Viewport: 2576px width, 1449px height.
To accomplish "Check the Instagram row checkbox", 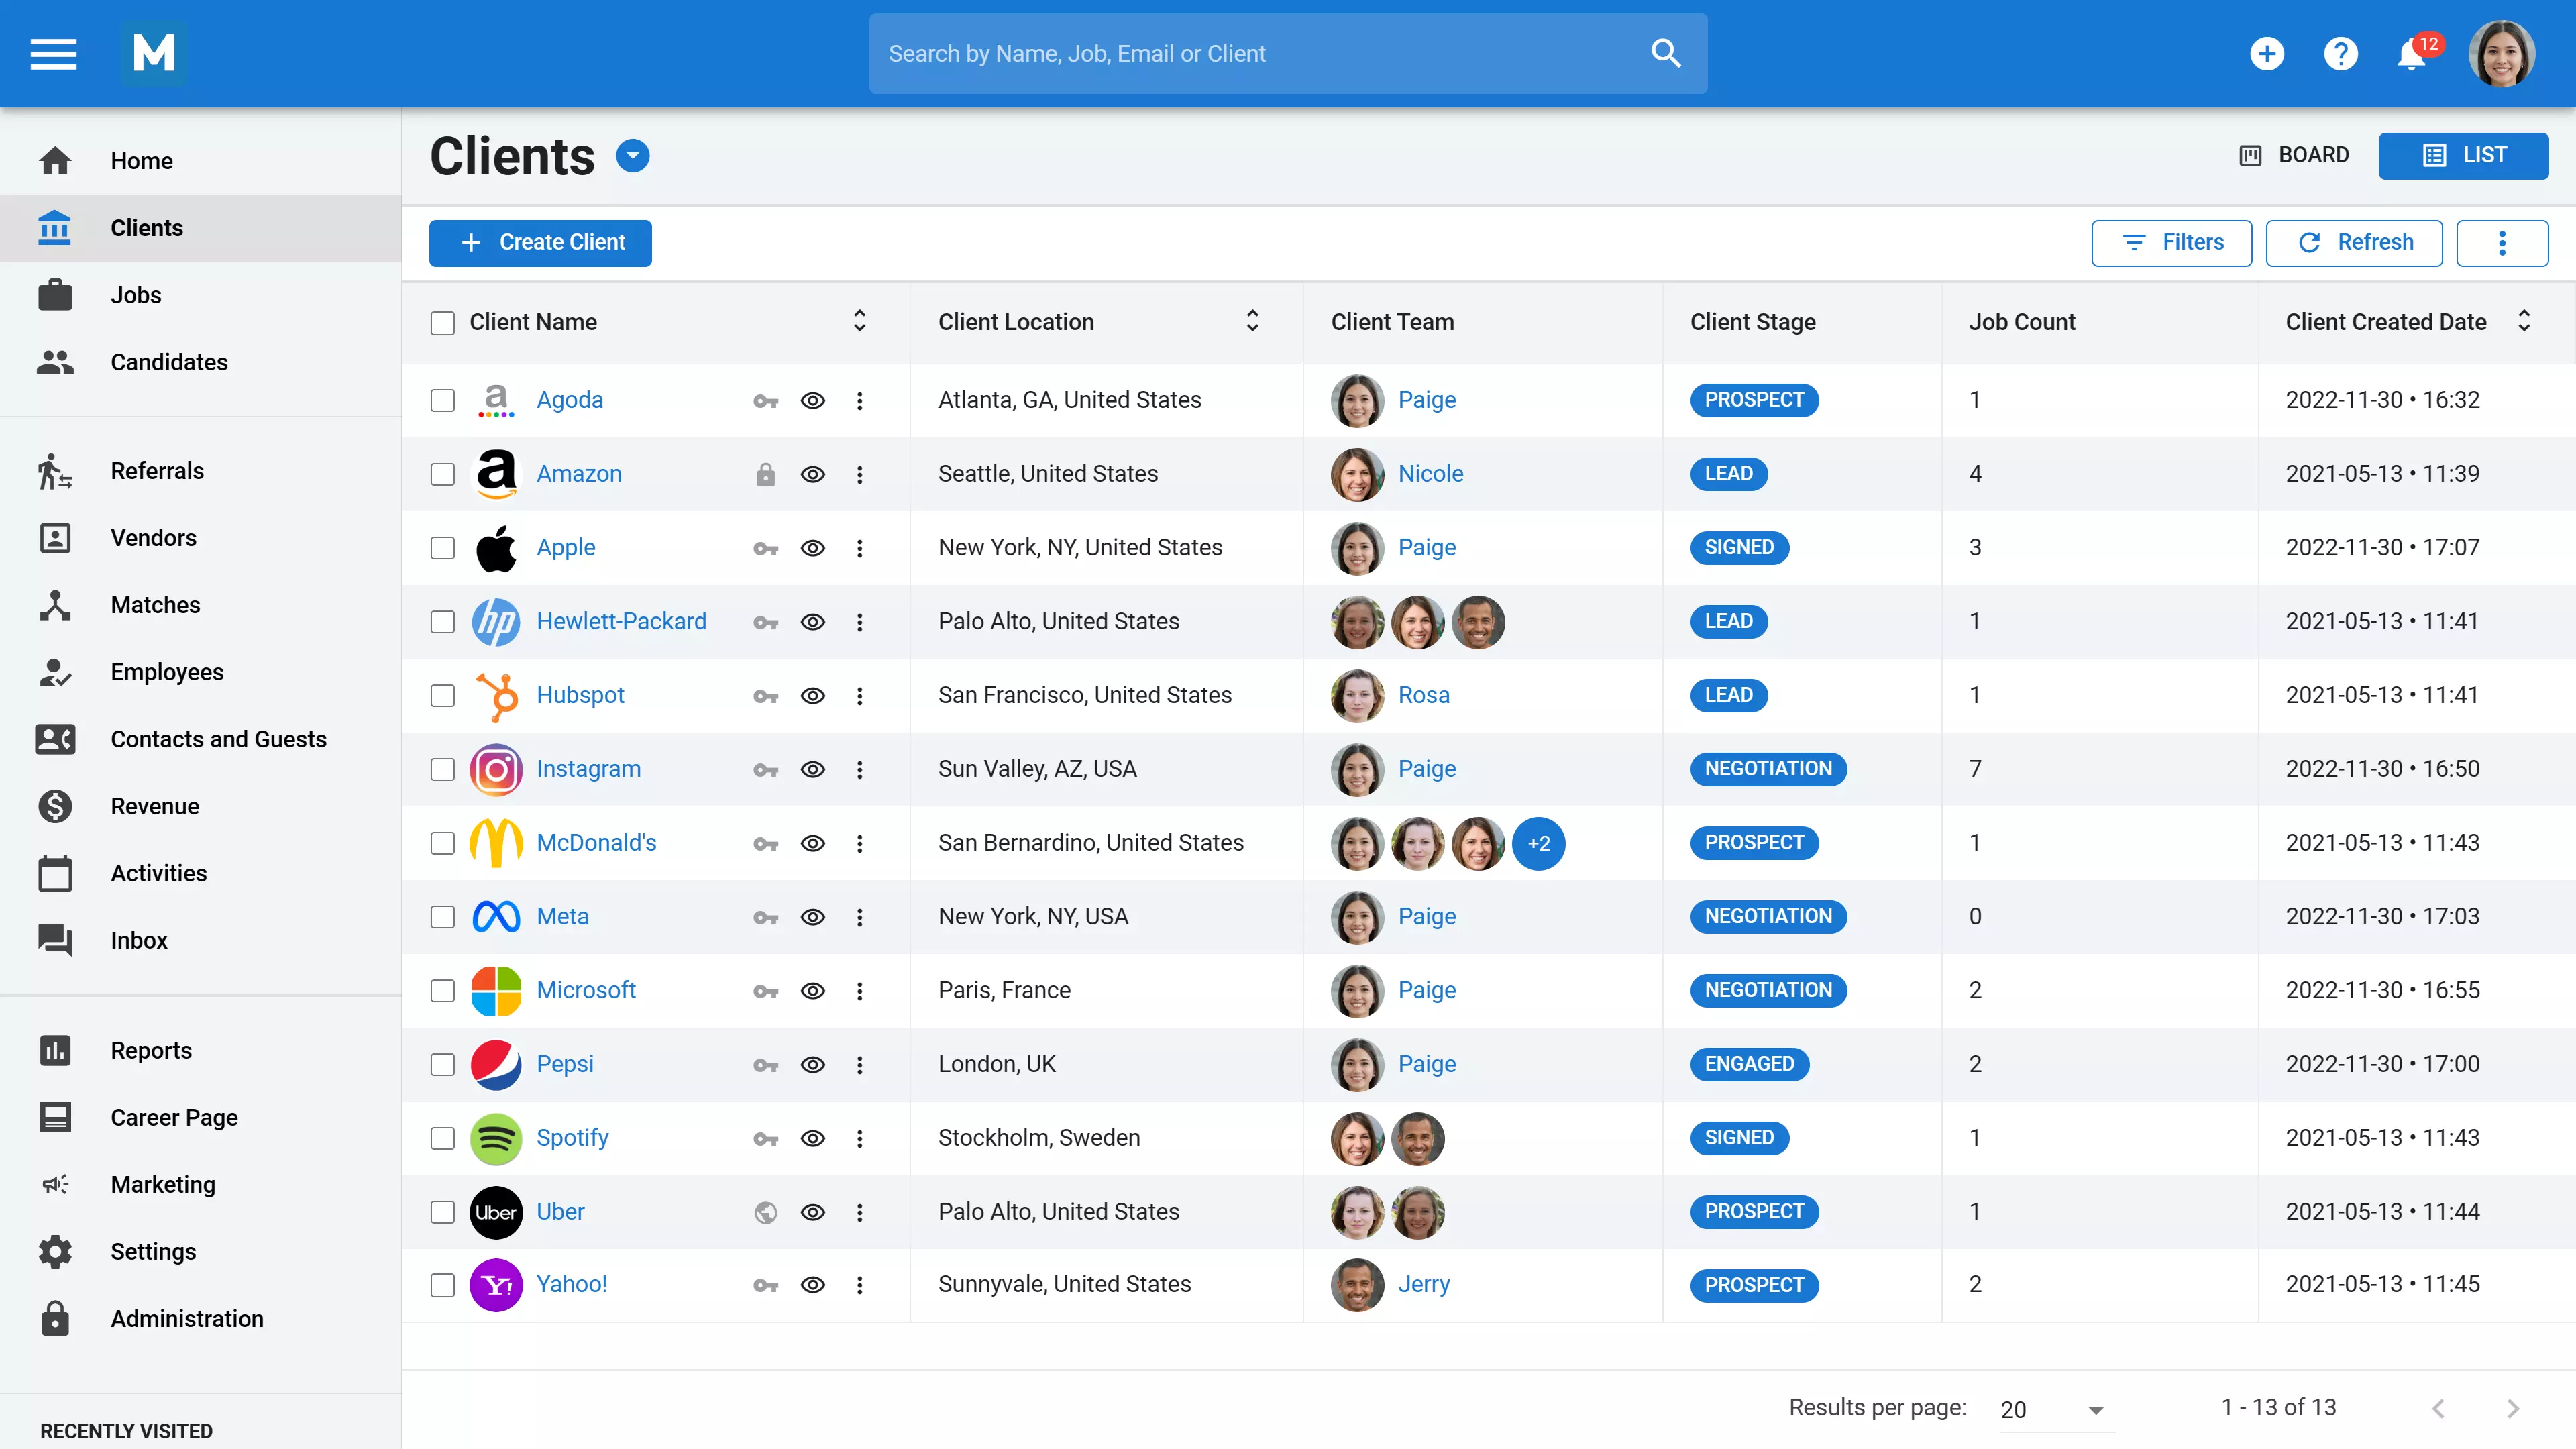I will point(442,769).
